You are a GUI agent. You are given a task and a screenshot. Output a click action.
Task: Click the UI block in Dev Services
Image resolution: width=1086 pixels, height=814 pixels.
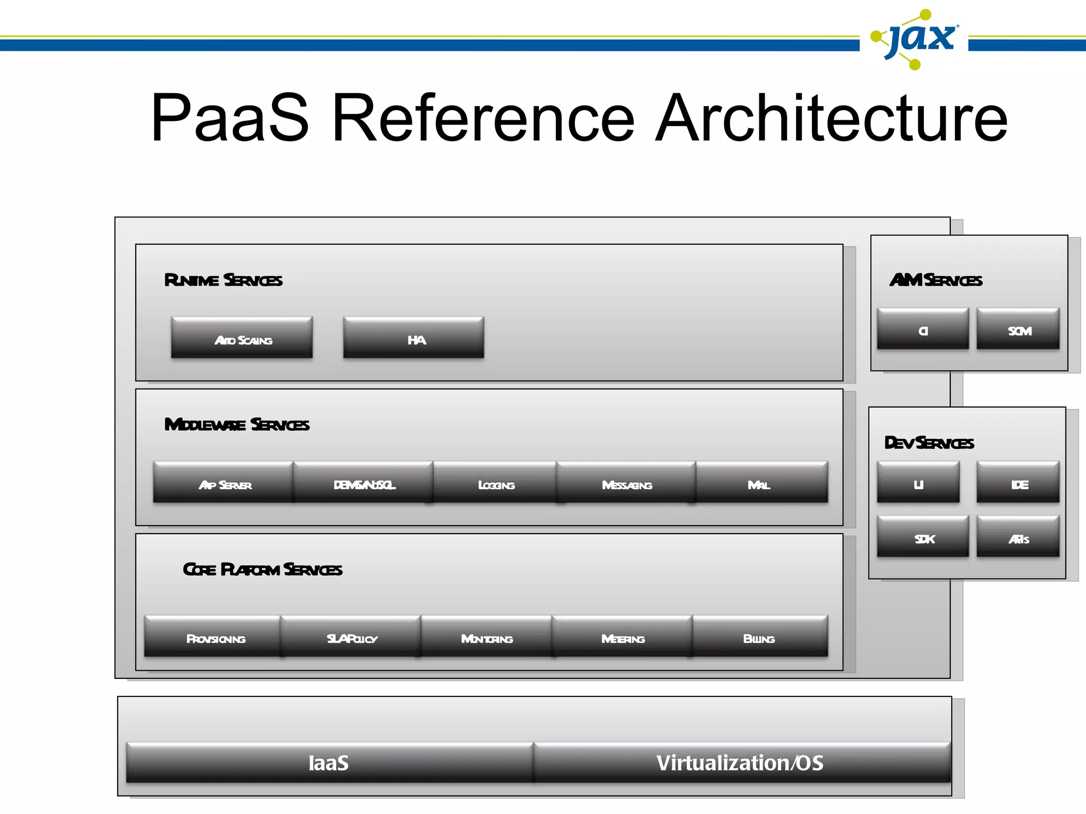pos(918,482)
